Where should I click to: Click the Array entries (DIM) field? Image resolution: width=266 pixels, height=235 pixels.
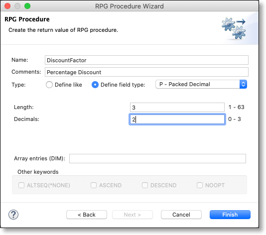coord(157,158)
